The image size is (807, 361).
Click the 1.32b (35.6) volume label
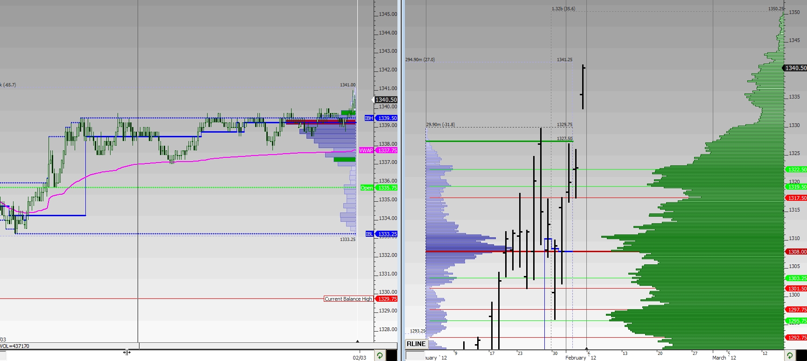pyautogui.click(x=564, y=9)
